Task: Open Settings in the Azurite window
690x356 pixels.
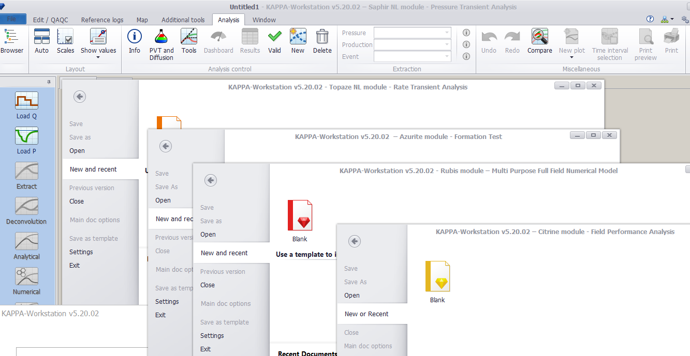Action: (167, 302)
